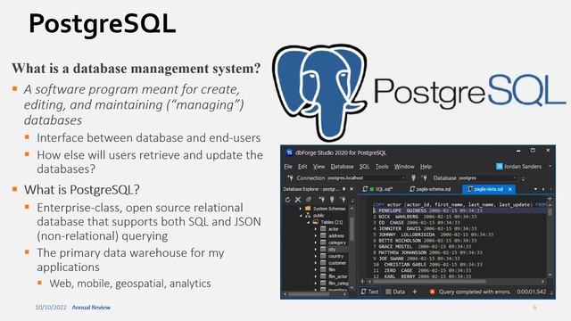Click the dbForge Studio app logo icon
Image resolution: width=571 pixels, height=321 pixels.
point(289,152)
